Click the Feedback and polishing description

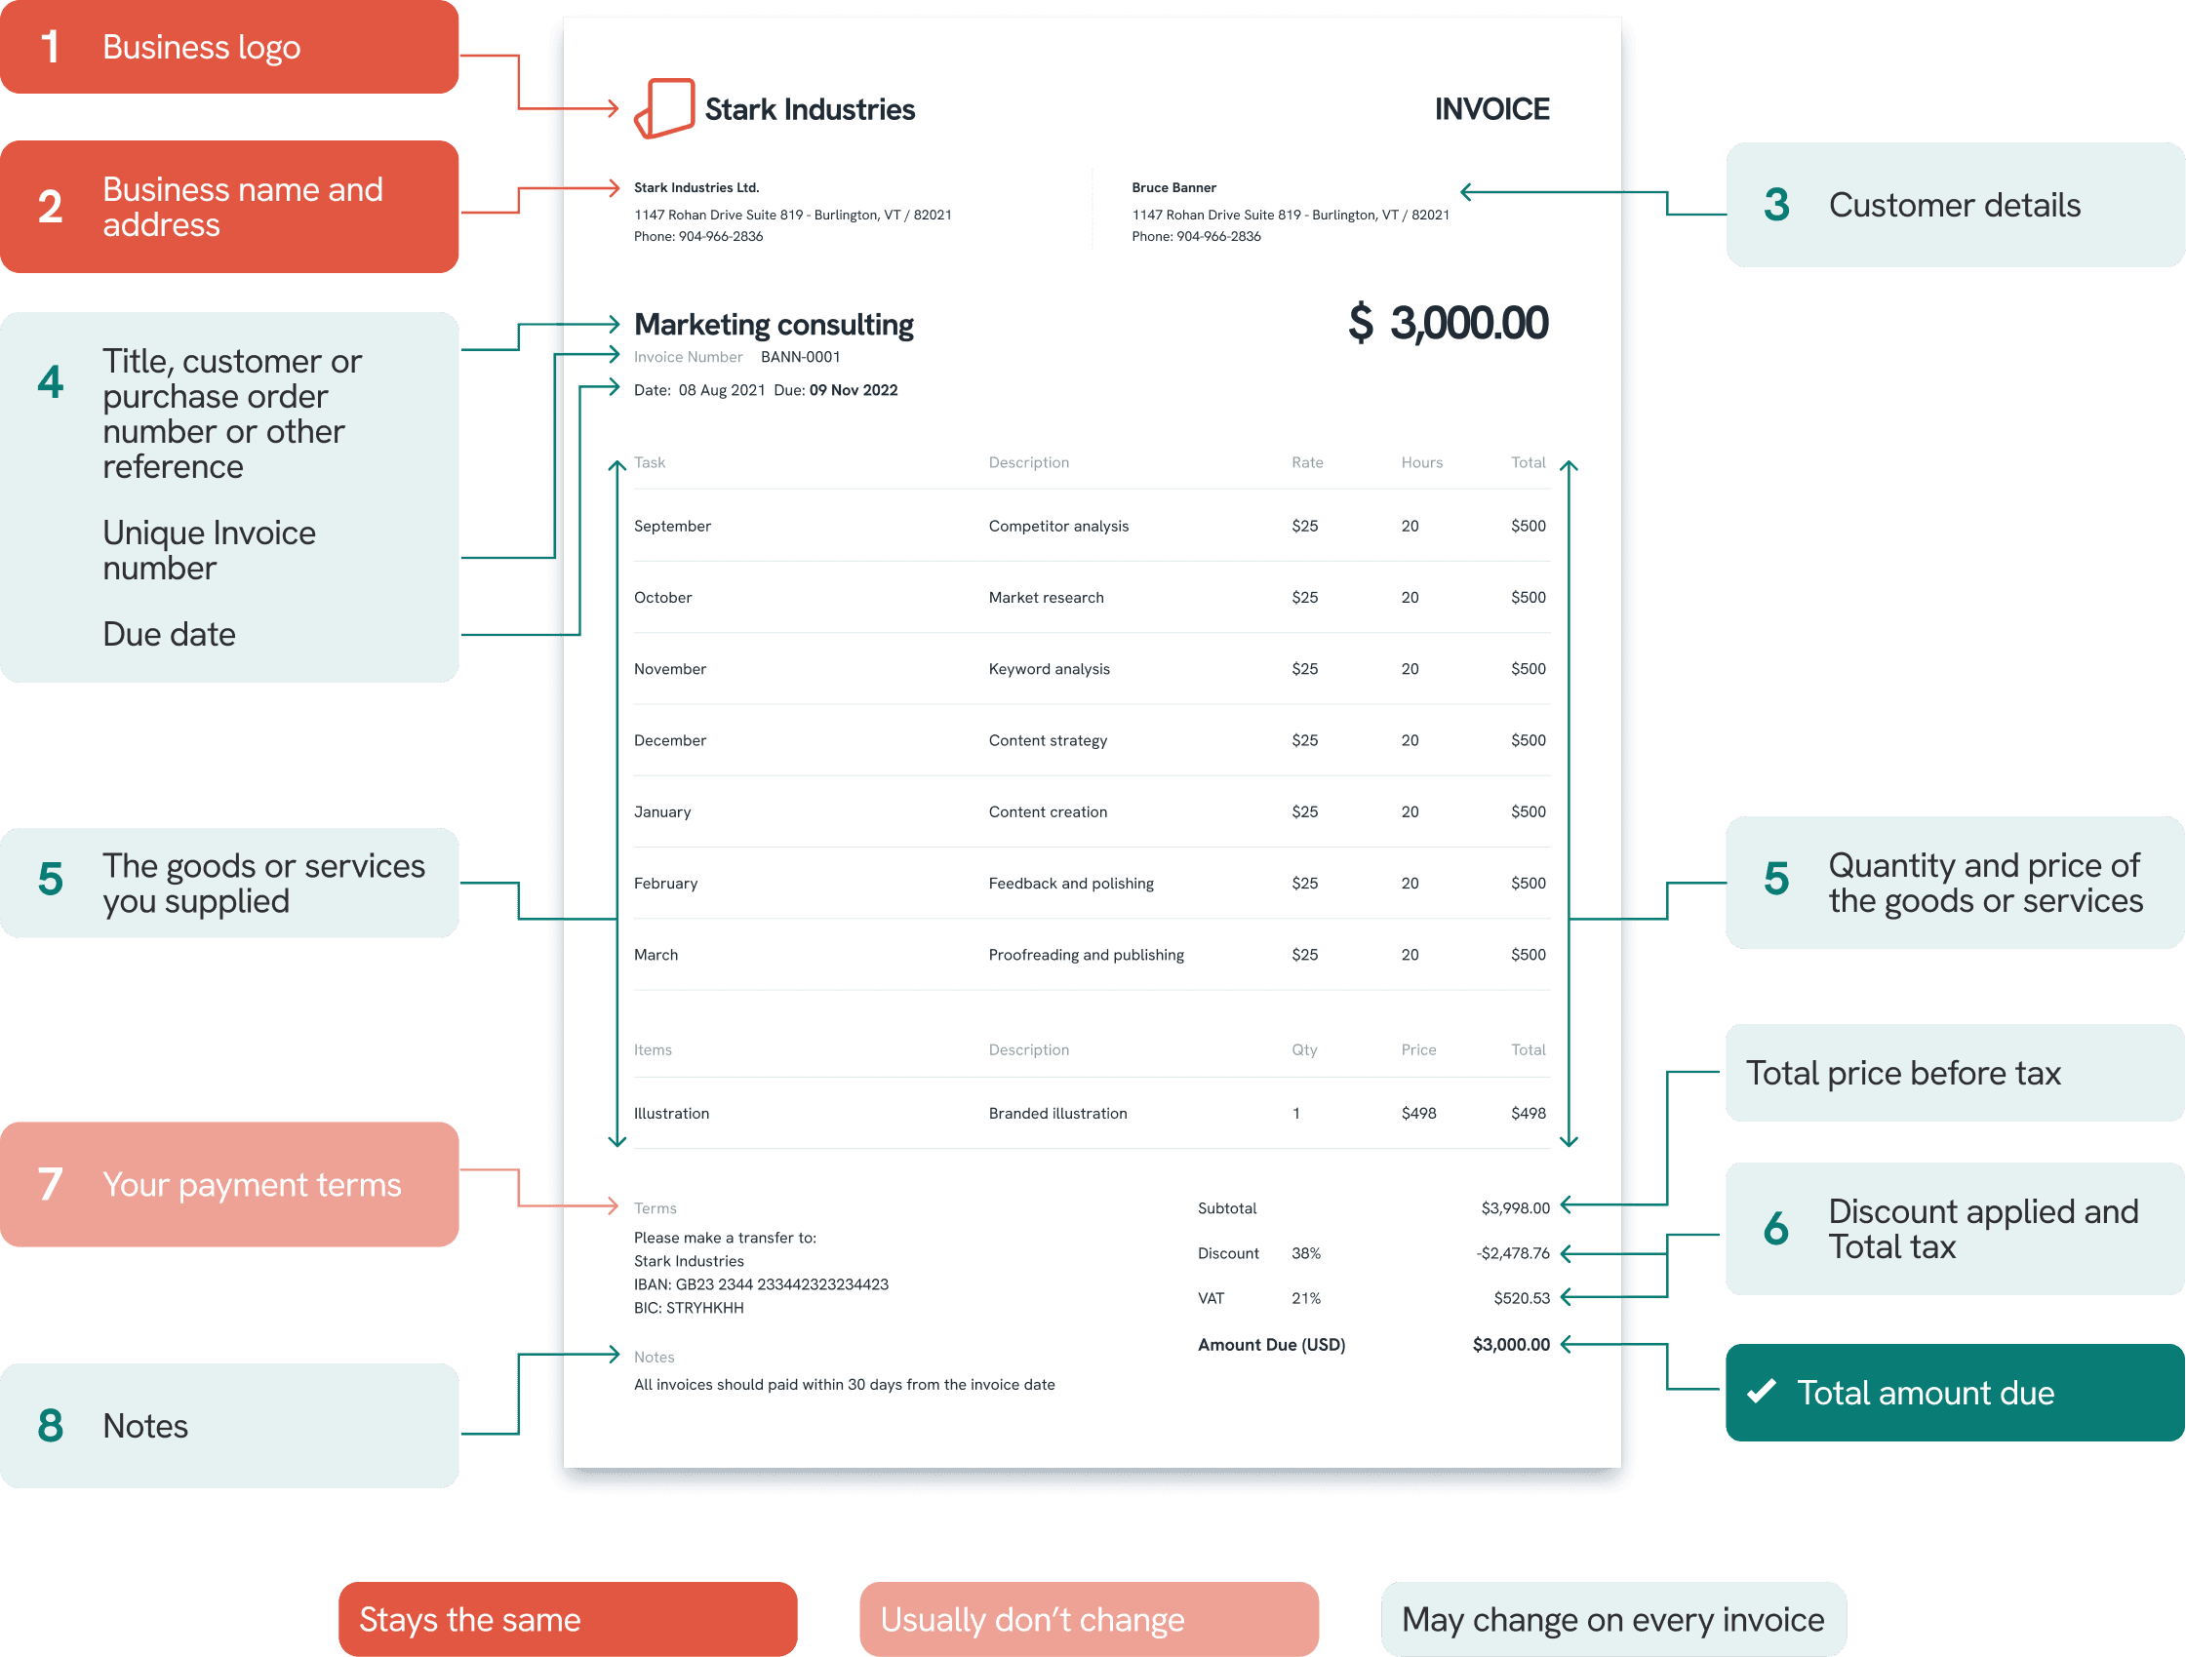pyautogui.click(x=1071, y=884)
